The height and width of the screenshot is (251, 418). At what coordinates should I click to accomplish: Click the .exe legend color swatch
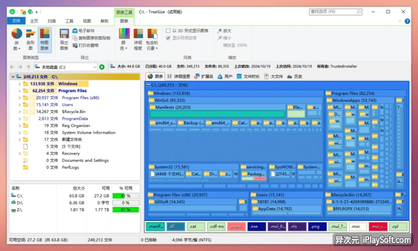[257, 226]
